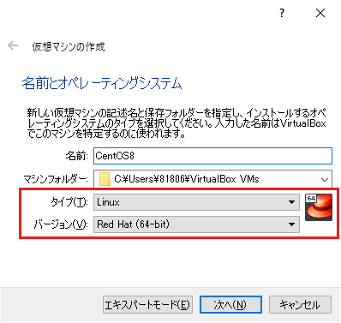This screenshot has width=341, height=323.
Task: Expand the machine folder chevron
Action: (325, 180)
